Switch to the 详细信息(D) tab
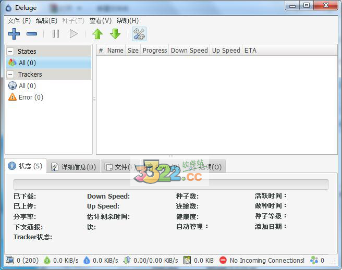Viewport: 342px width, 270px height. [x=74, y=167]
